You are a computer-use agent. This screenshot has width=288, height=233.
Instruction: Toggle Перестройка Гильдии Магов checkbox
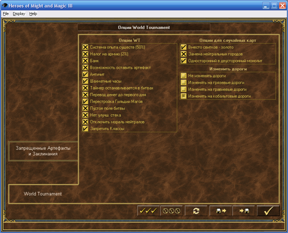point(85,101)
